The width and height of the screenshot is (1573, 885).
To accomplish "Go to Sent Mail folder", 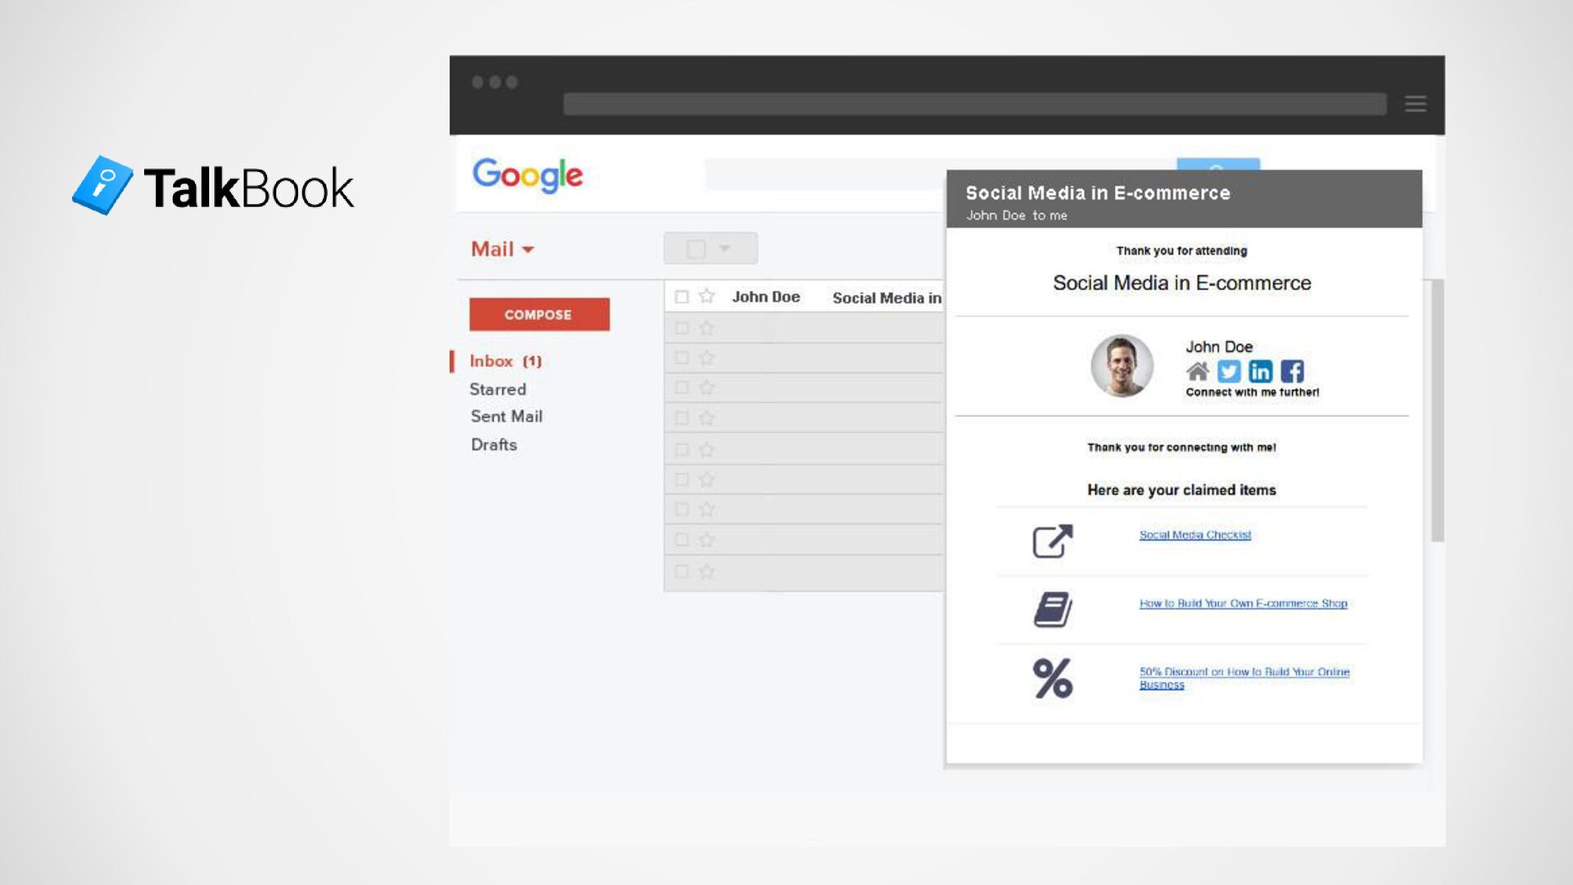I will point(506,416).
